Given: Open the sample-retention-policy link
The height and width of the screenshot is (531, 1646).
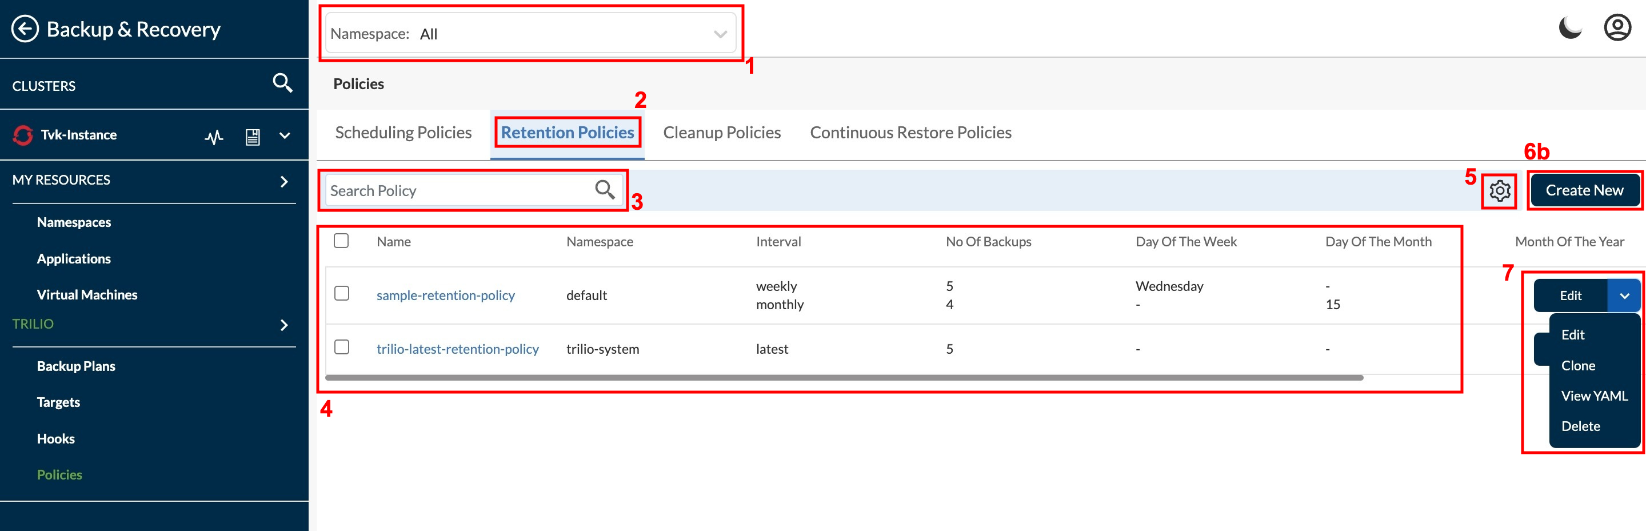Looking at the screenshot, I should point(445,295).
